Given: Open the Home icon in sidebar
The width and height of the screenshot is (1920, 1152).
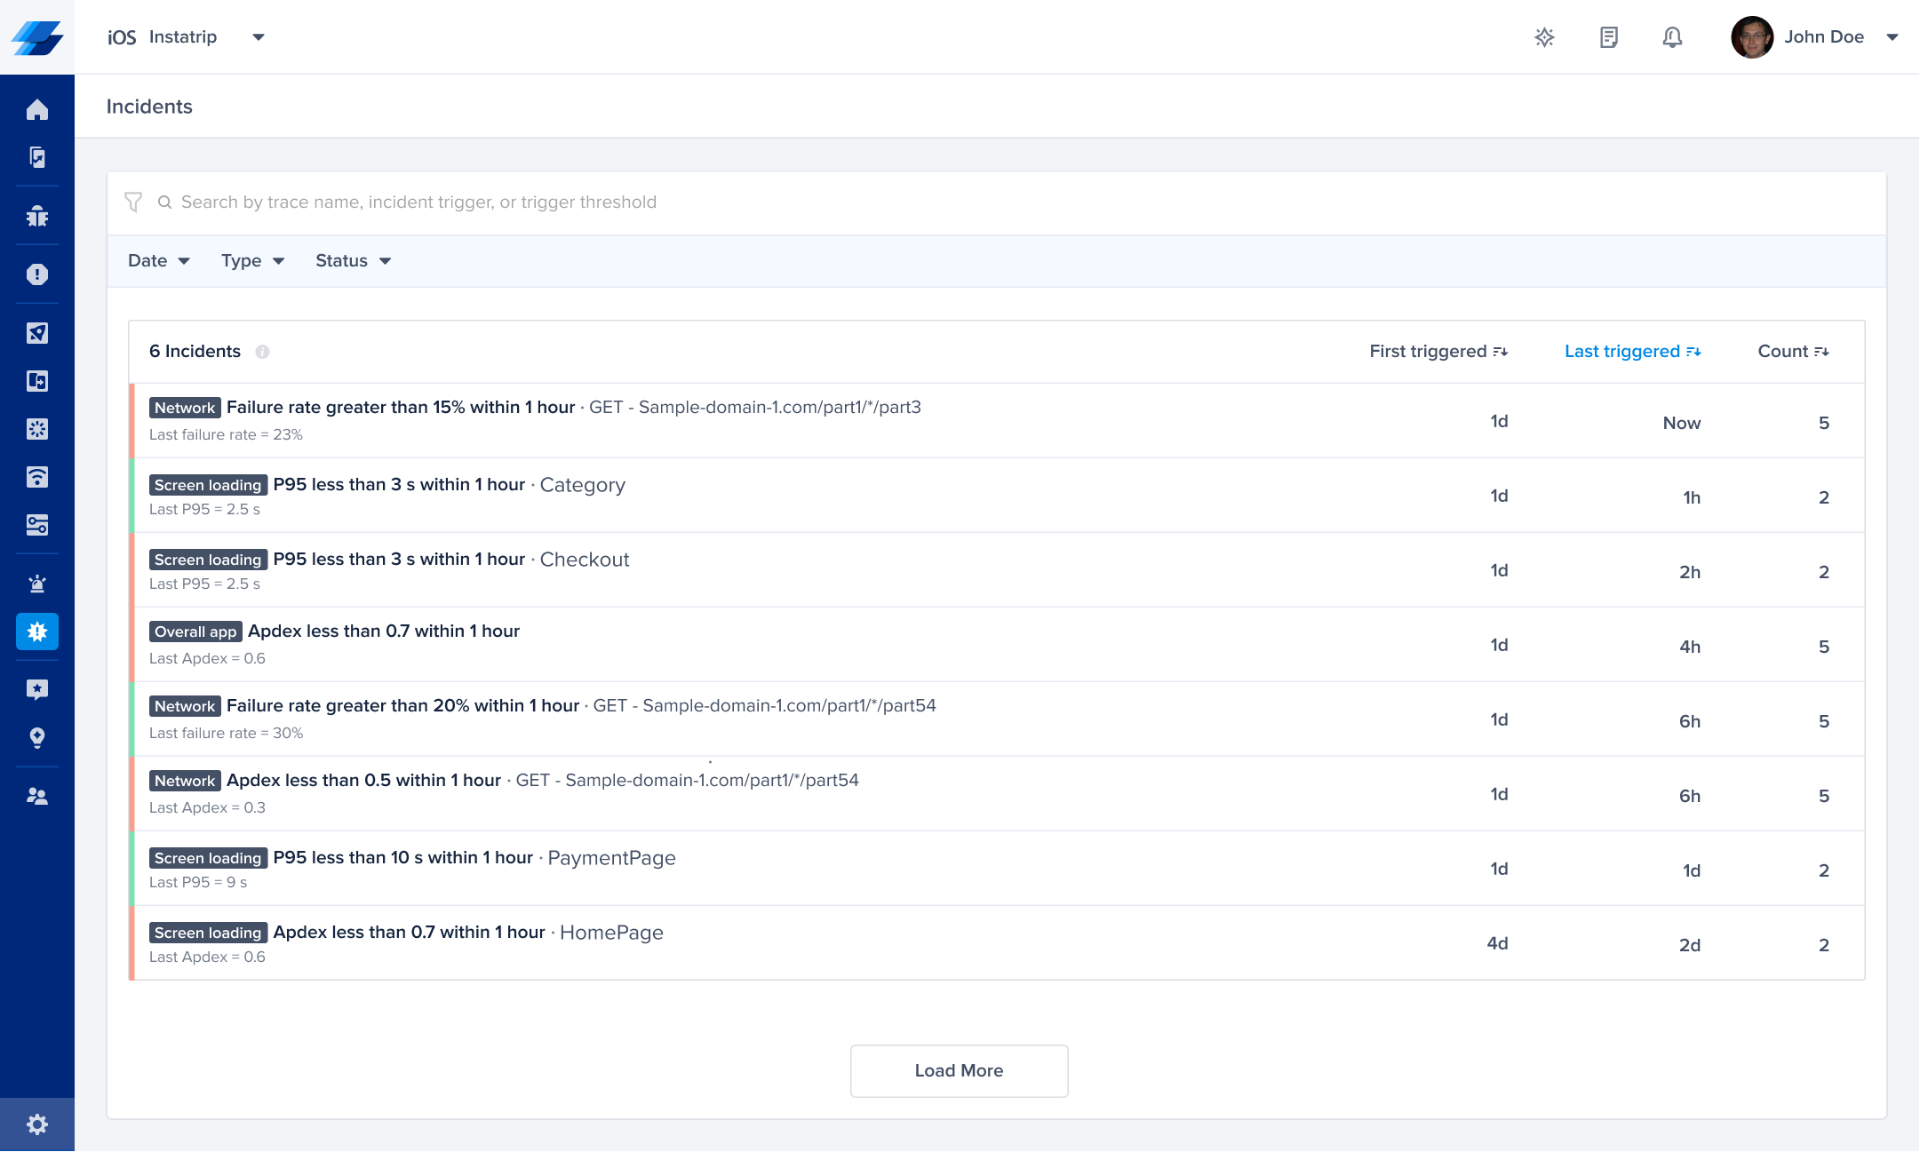Looking at the screenshot, I should [37, 109].
